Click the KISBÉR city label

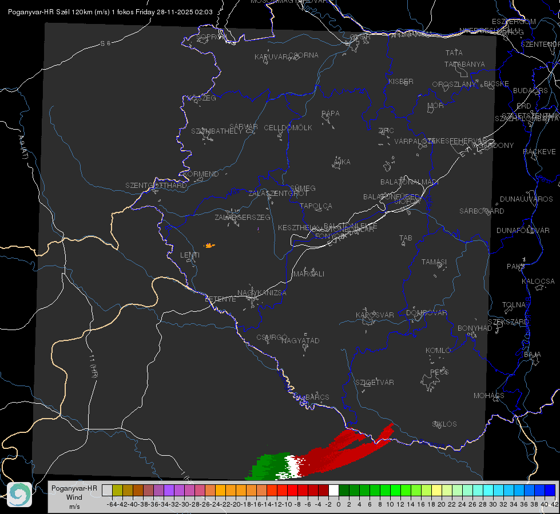401,82
